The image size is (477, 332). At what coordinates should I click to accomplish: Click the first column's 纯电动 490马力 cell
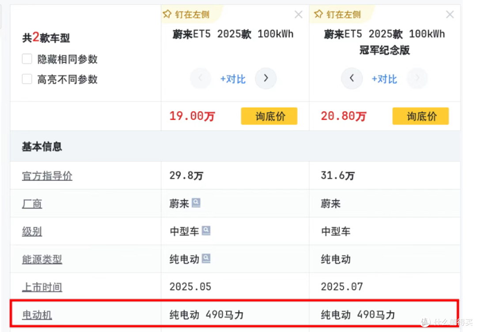coord(235,315)
